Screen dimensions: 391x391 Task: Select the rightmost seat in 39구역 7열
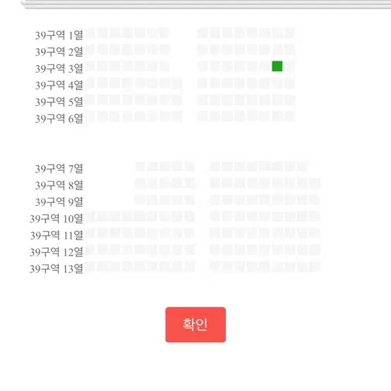tap(302, 166)
